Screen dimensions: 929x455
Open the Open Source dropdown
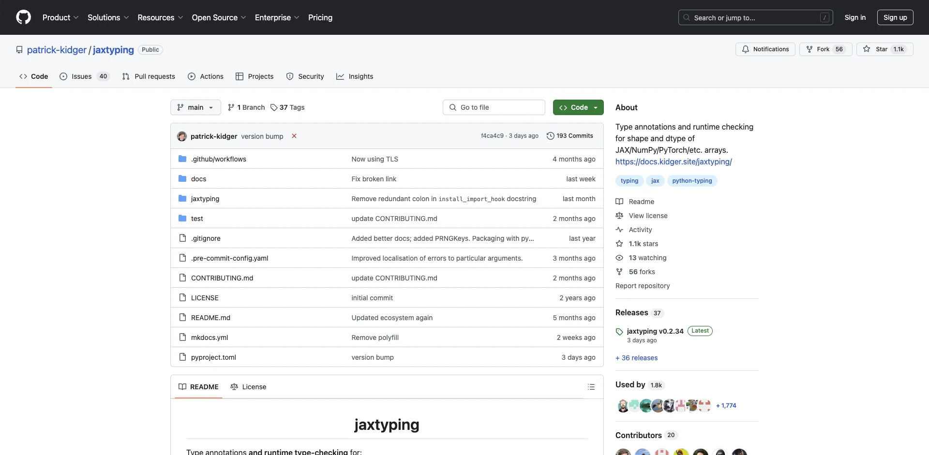pos(219,17)
